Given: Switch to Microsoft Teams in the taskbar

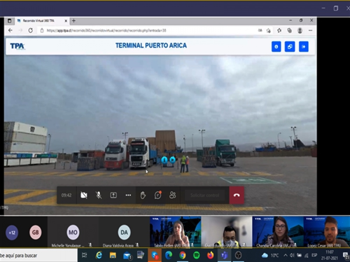Looking at the screenshot, I should tap(224, 255).
